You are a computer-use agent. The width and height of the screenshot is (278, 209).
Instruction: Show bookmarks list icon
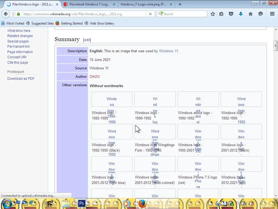tap(221, 14)
